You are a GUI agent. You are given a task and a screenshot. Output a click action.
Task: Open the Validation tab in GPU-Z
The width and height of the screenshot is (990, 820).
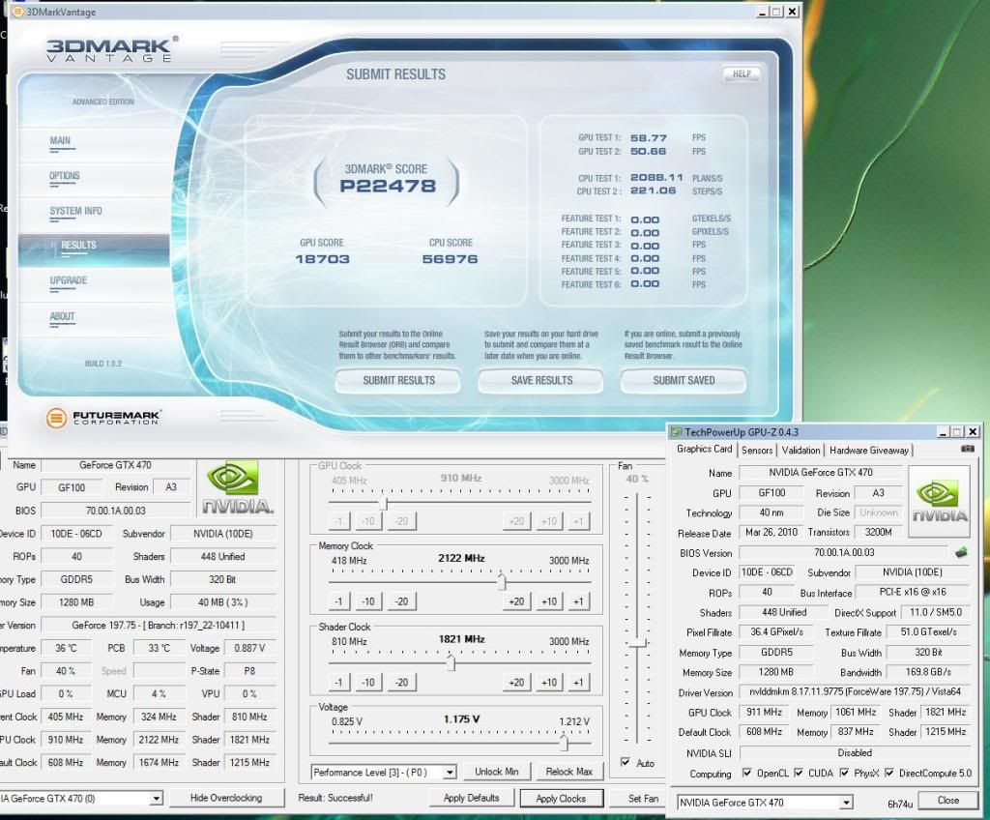click(801, 450)
